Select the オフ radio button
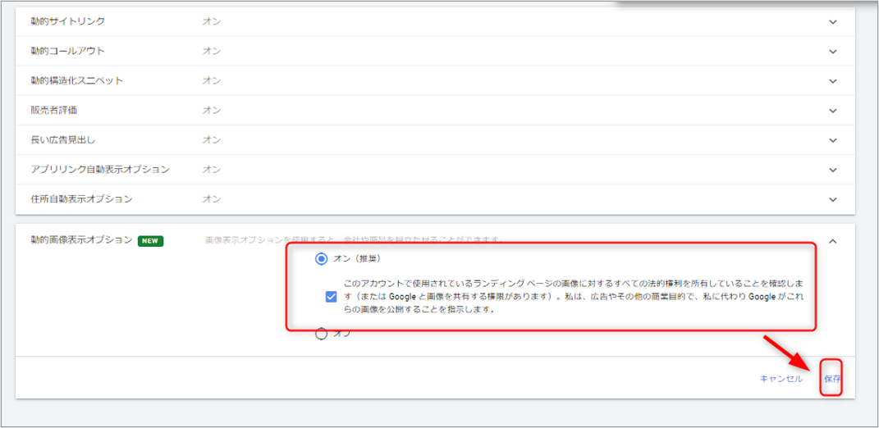This screenshot has height=428, width=879. (x=322, y=334)
